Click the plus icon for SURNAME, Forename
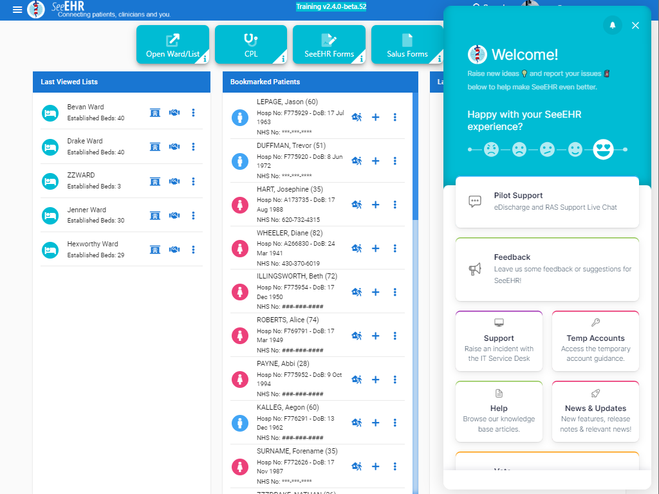Viewport: 659px width, 494px height. (376, 466)
